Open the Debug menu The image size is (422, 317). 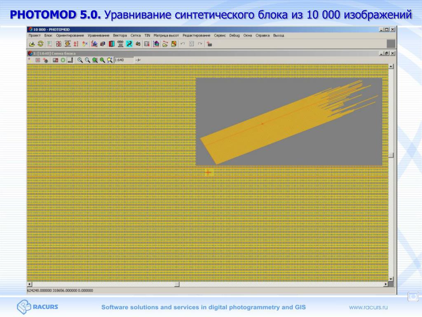click(x=234, y=35)
